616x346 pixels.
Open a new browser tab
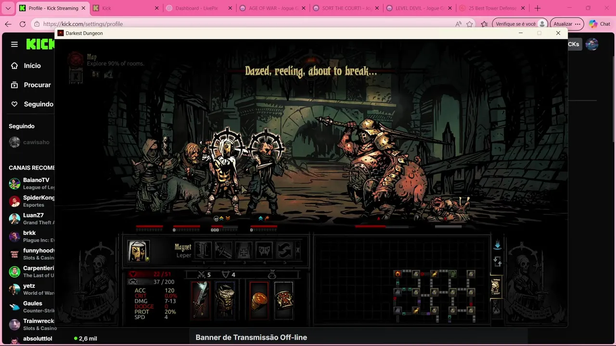538,8
